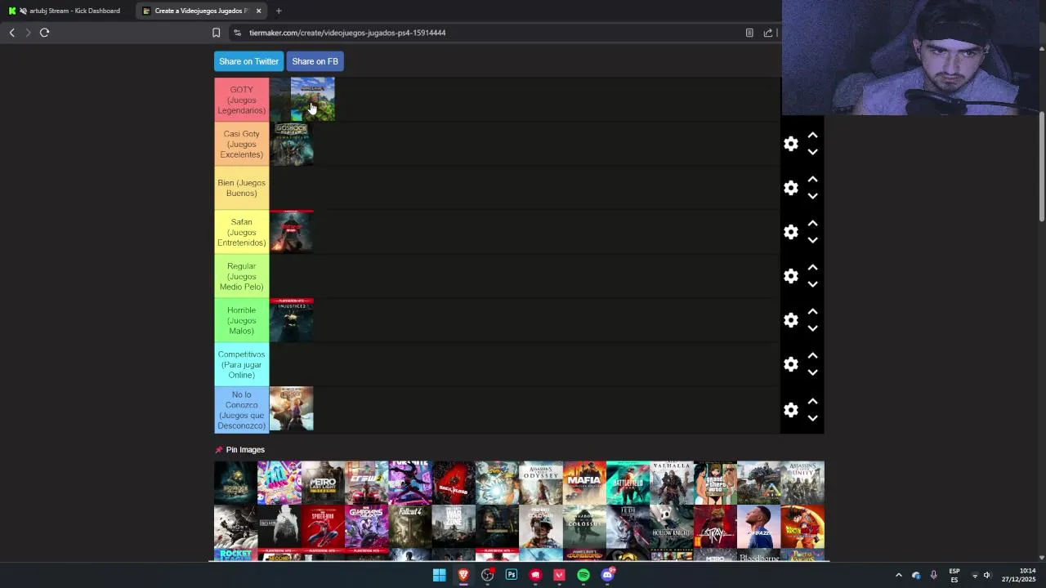
Task: Open settings gear for Safan tier
Action: (x=791, y=232)
